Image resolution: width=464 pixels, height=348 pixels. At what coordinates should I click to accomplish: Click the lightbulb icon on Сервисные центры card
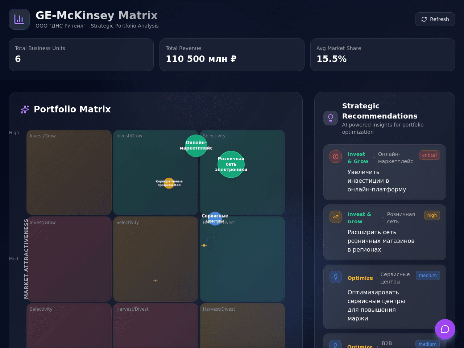point(336,277)
